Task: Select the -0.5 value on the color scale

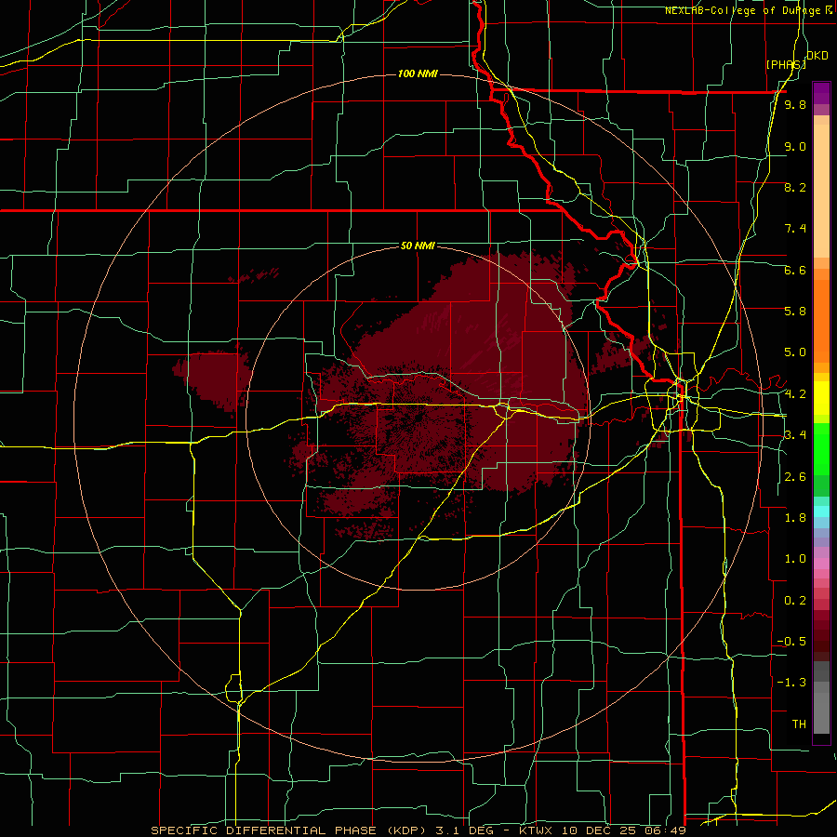Action: (791, 641)
